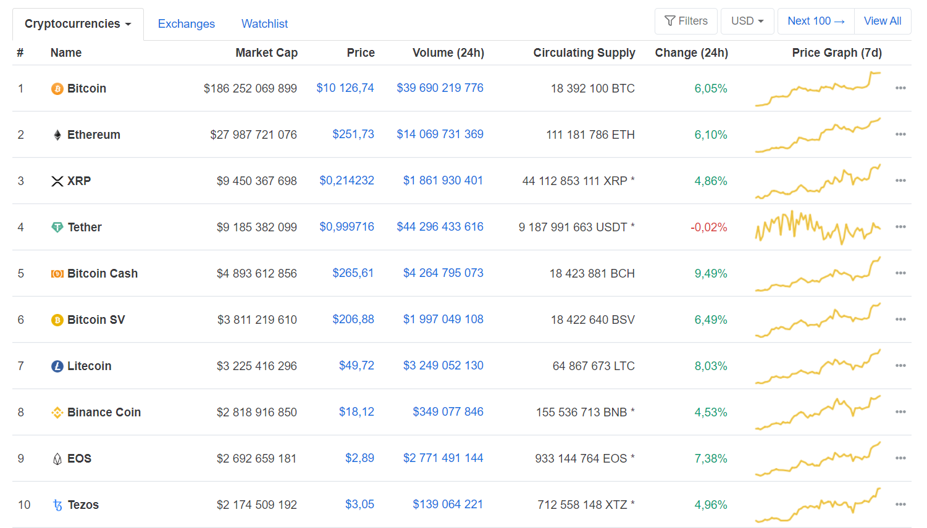The width and height of the screenshot is (927, 528).
Task: Open the Filters button
Action: pos(686,21)
